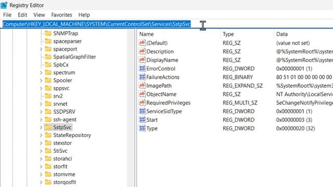
Task: Click the binary icon beside ErrorControl value
Action: tap(142, 69)
